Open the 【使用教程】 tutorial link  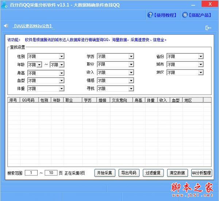pyautogui.click(x=165, y=15)
